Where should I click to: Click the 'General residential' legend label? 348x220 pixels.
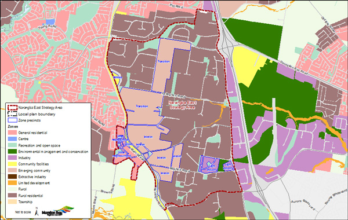point(32,133)
